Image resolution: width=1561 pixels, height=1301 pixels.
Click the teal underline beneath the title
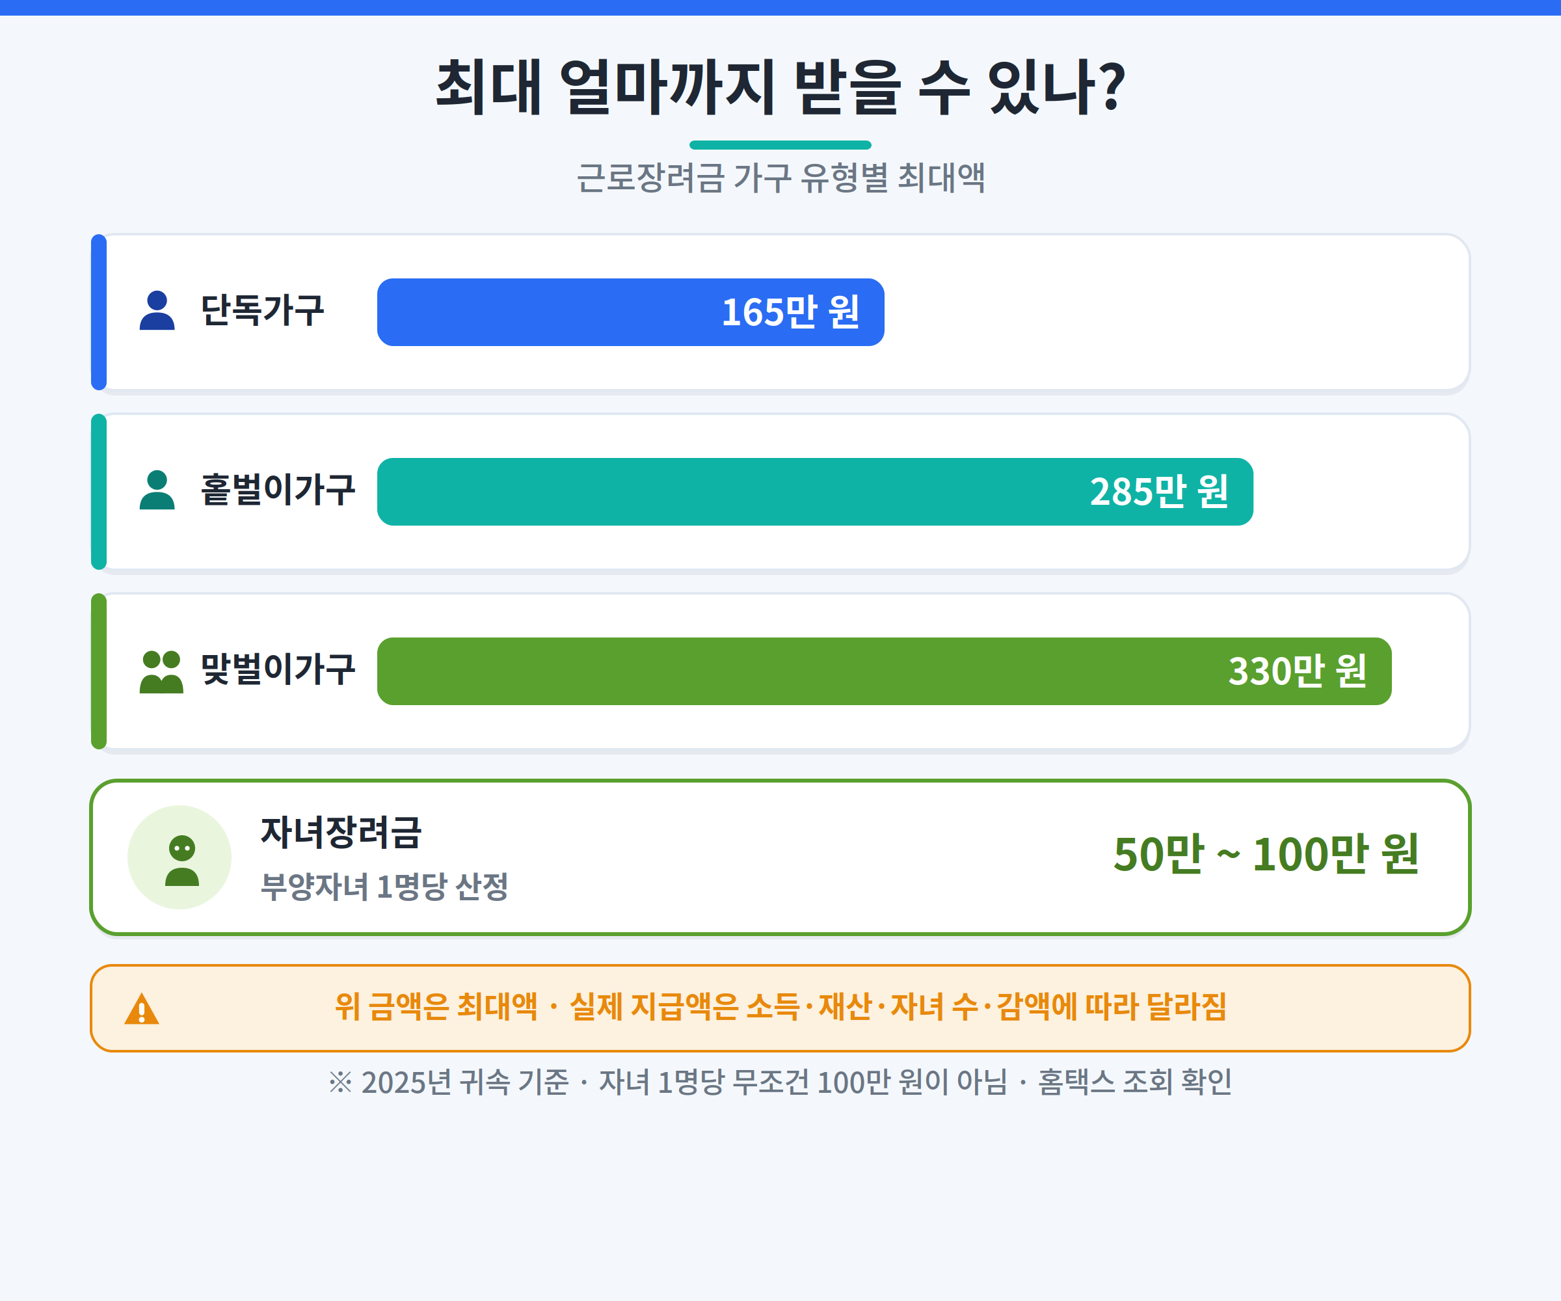pyautogui.click(x=780, y=145)
